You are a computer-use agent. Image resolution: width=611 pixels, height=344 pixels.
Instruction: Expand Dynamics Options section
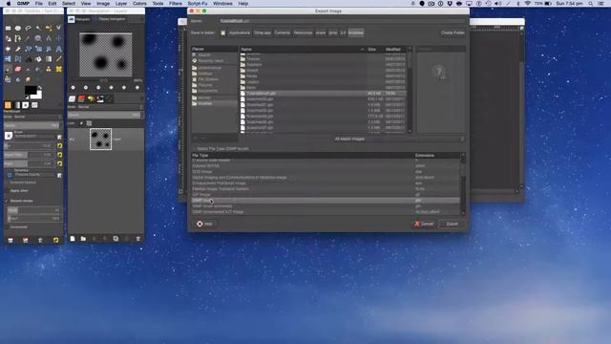click(22, 183)
